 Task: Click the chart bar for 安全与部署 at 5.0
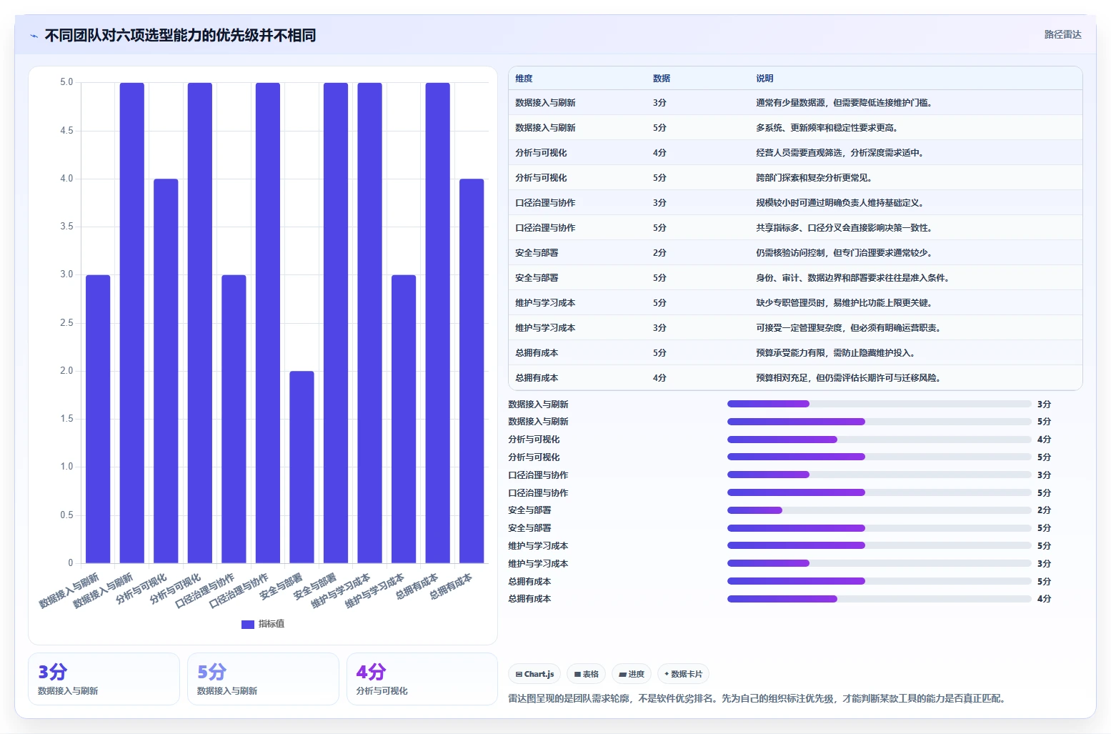point(336,323)
